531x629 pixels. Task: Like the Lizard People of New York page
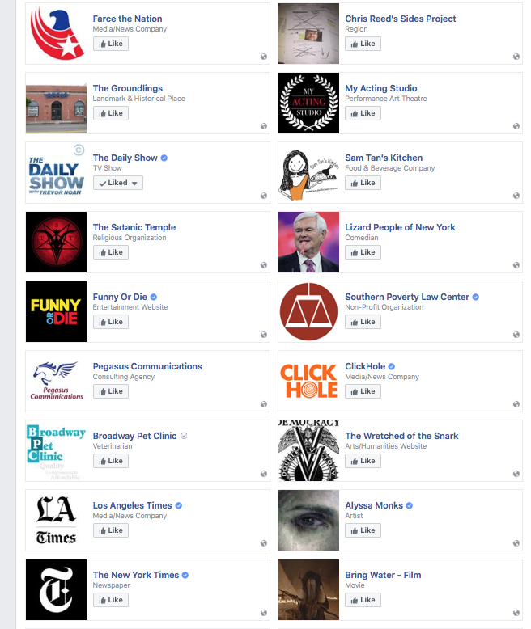[363, 252]
